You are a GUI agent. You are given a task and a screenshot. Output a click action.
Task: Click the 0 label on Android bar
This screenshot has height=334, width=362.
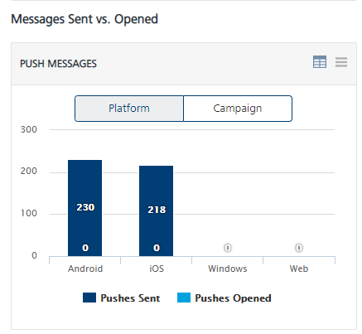[85, 248]
